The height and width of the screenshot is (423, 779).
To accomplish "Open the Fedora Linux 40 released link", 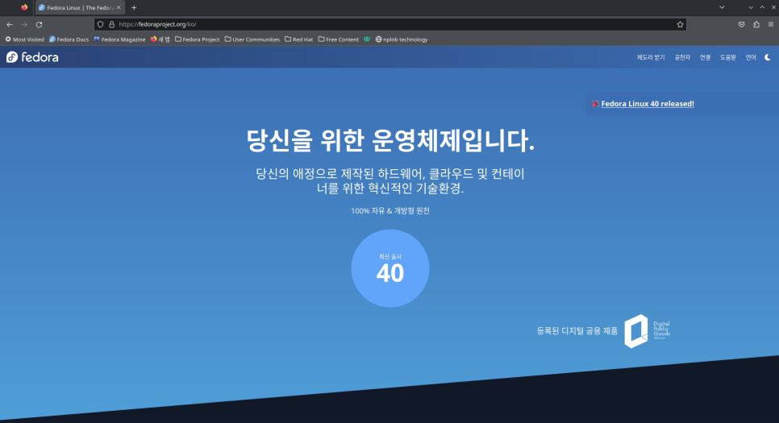I will pyautogui.click(x=647, y=103).
